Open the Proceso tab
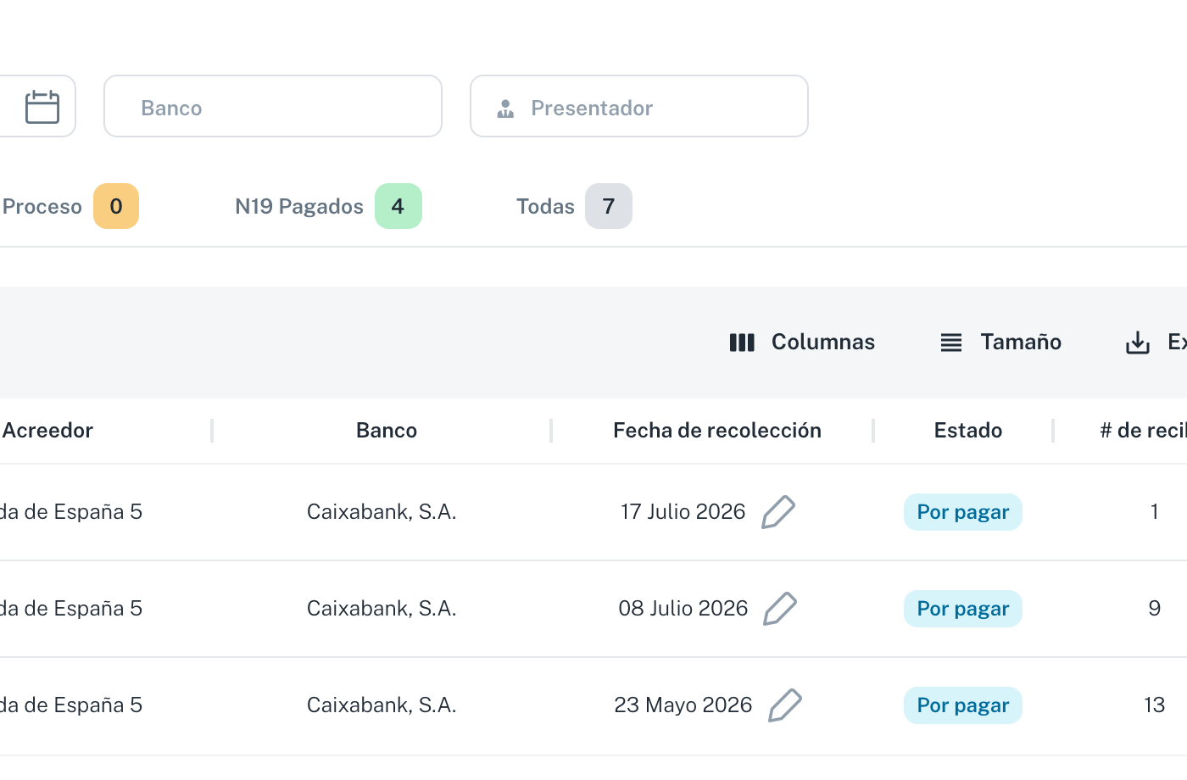Image resolution: width=1187 pixels, height=780 pixels. [x=70, y=206]
